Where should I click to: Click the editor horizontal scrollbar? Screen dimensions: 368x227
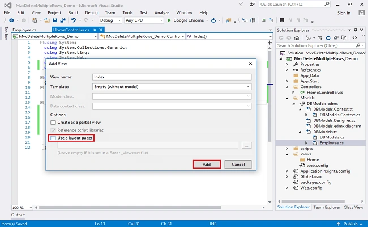click(130, 208)
